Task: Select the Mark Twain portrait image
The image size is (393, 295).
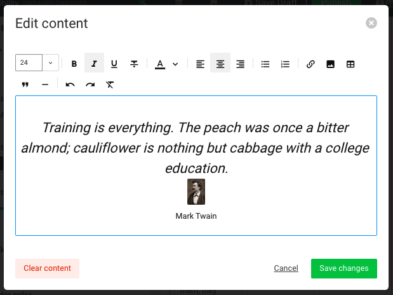Action: click(x=196, y=191)
